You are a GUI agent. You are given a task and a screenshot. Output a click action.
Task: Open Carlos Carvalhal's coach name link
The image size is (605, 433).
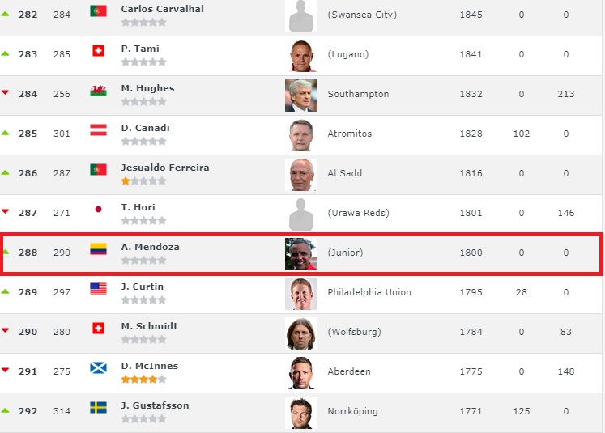tap(162, 8)
